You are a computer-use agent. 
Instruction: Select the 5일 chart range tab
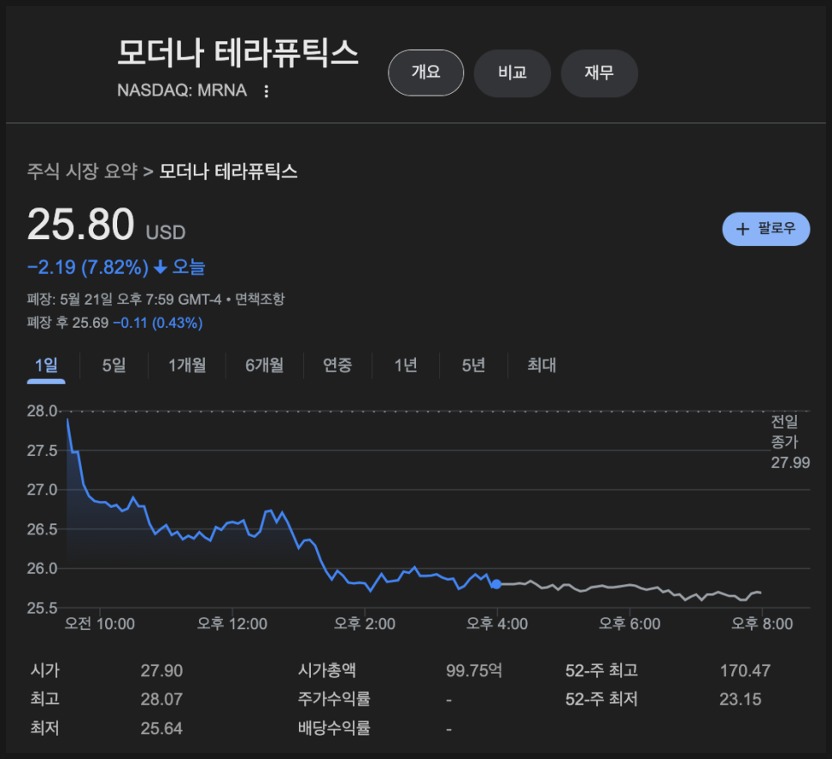[x=114, y=365]
